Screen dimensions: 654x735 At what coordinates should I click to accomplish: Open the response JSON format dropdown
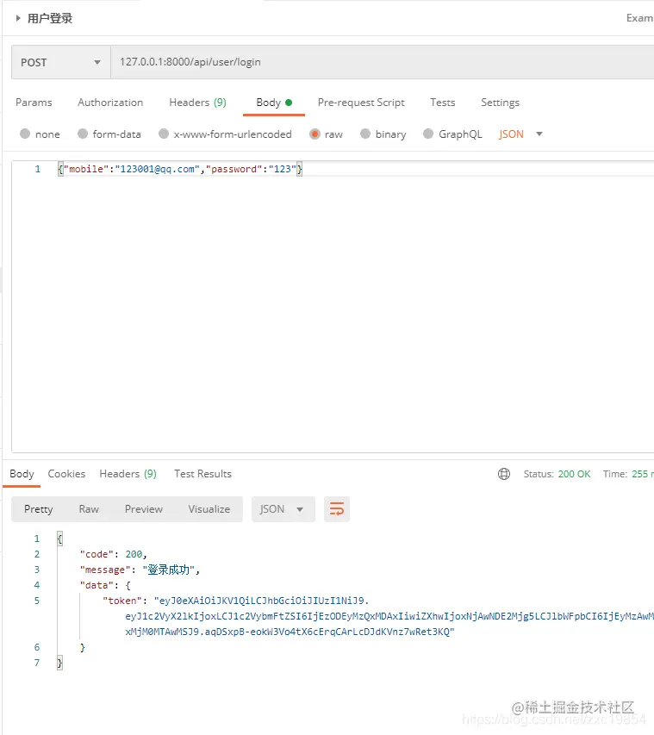(283, 509)
